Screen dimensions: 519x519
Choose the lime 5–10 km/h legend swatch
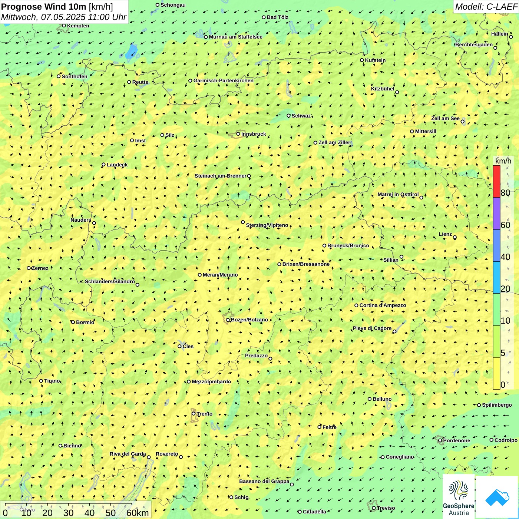pos(496,341)
